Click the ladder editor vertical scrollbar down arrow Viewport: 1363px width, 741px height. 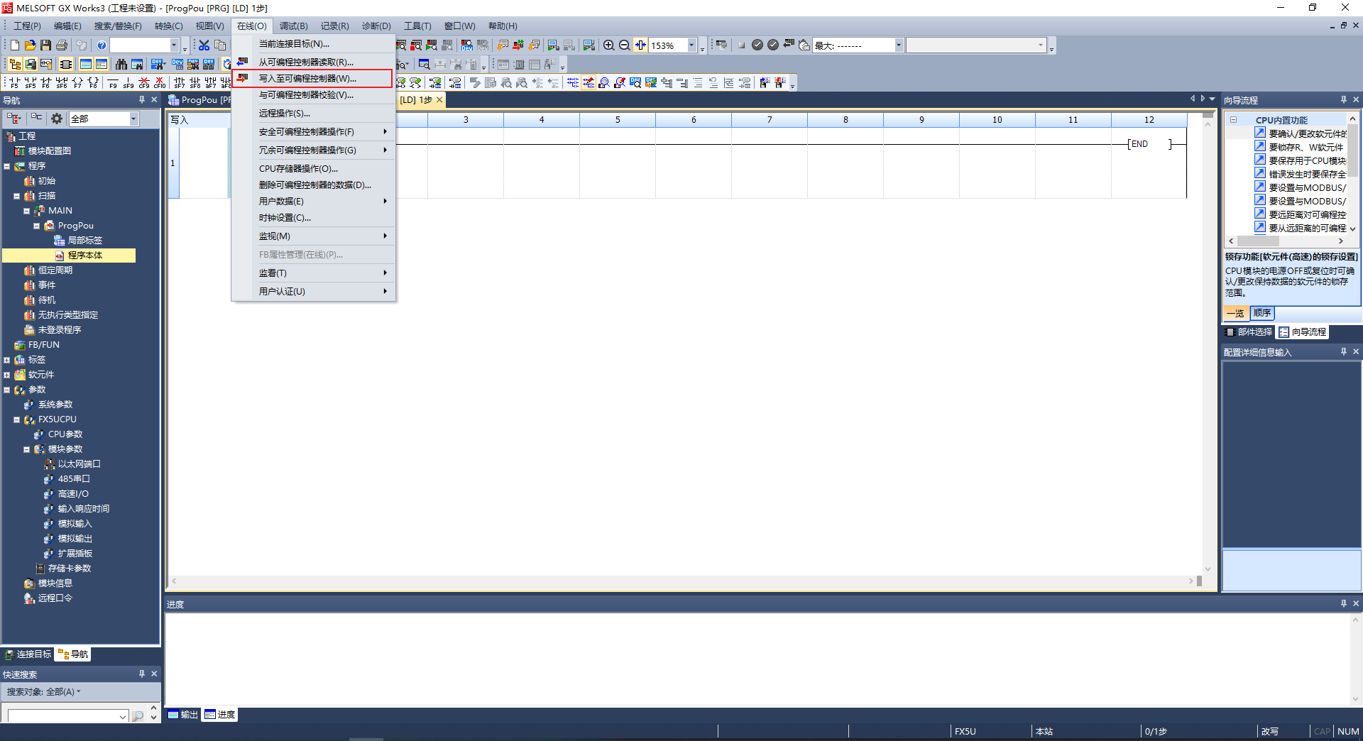pos(1208,569)
